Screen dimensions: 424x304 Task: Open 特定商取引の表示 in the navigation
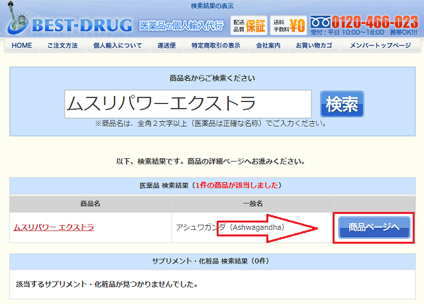(x=216, y=46)
